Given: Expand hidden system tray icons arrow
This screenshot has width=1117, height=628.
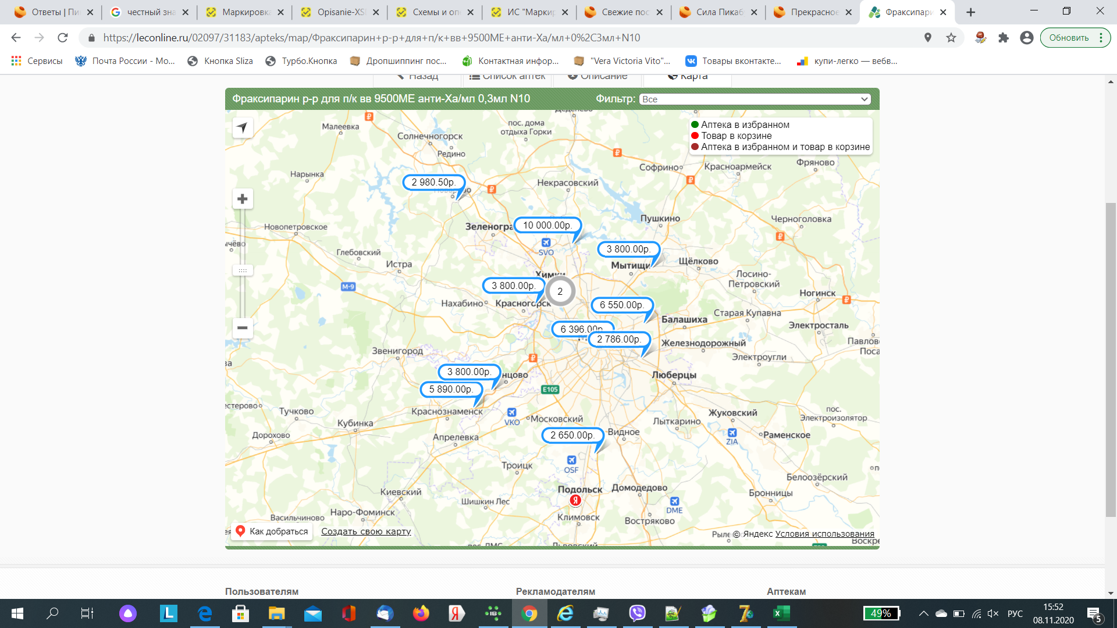Looking at the screenshot, I should coord(923,613).
